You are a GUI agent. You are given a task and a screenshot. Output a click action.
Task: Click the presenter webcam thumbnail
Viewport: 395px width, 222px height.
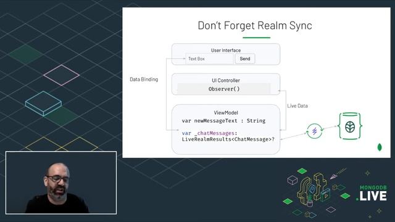[61, 183]
